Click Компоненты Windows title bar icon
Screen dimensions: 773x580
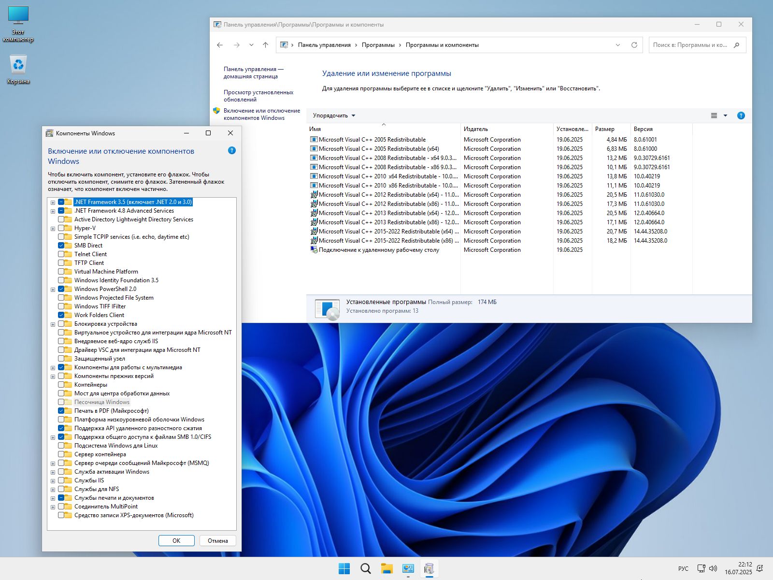[49, 133]
